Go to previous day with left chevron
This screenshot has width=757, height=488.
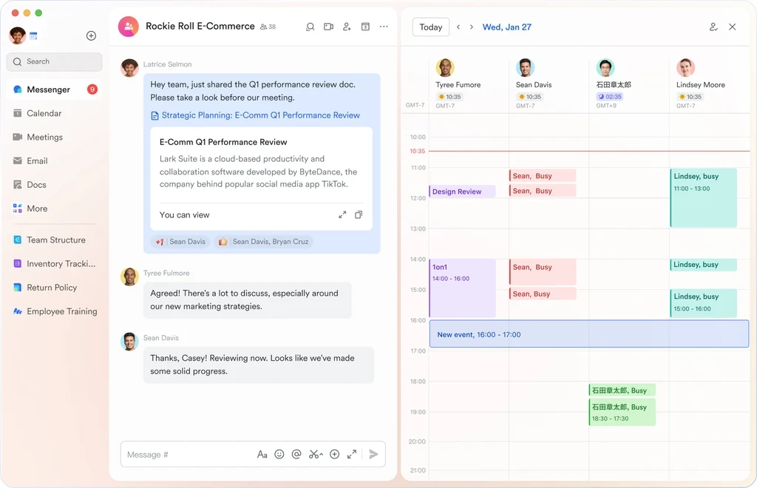(460, 27)
